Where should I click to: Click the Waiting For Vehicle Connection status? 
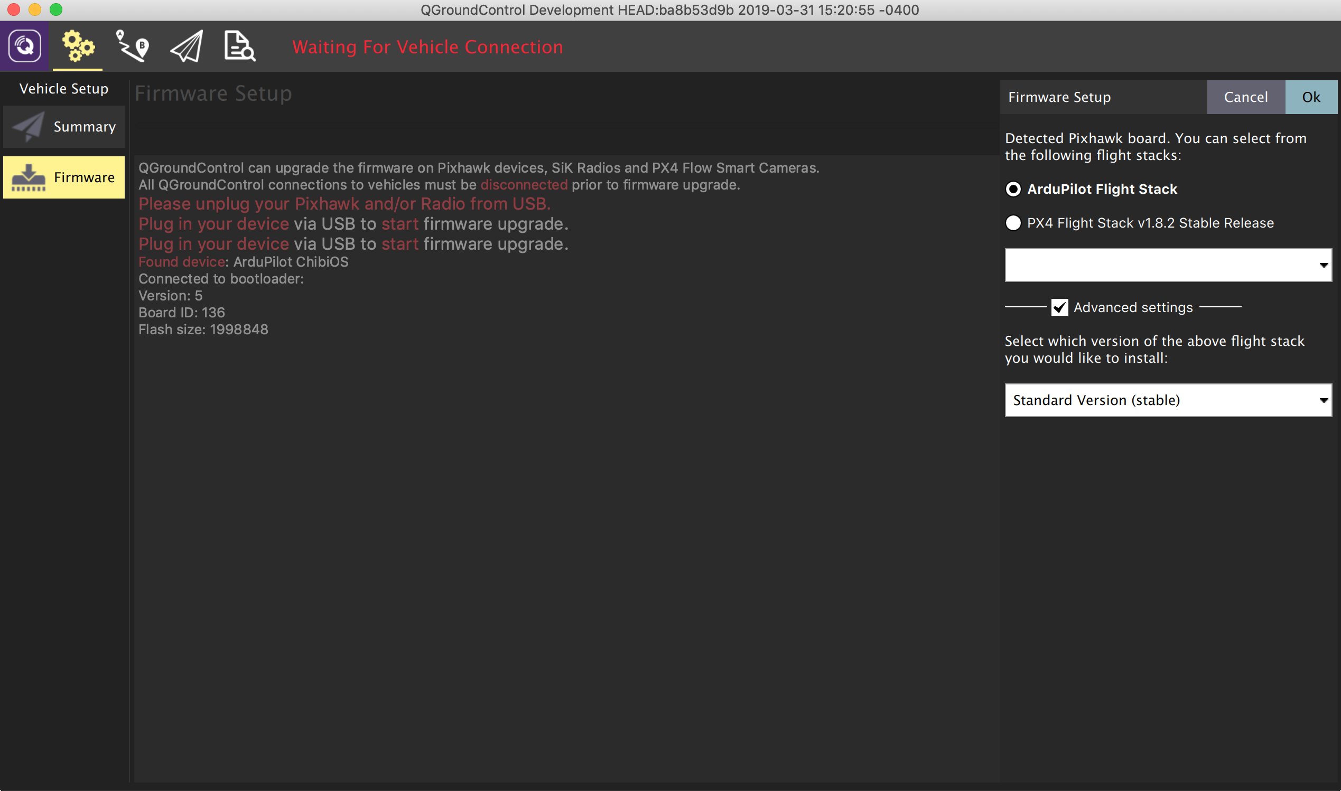coord(426,46)
